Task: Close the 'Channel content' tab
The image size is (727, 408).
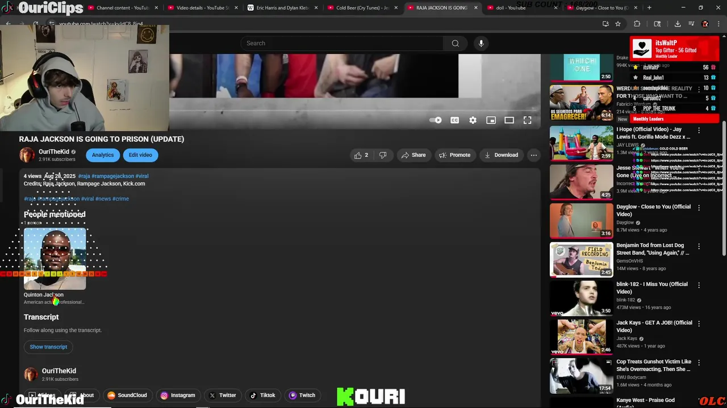Action: pyautogui.click(x=156, y=8)
